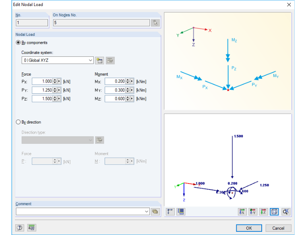Image resolution: width=306 pixels, height=235 pixels.
Task: Click the Py spinner arrows
Action: [x=55, y=90]
